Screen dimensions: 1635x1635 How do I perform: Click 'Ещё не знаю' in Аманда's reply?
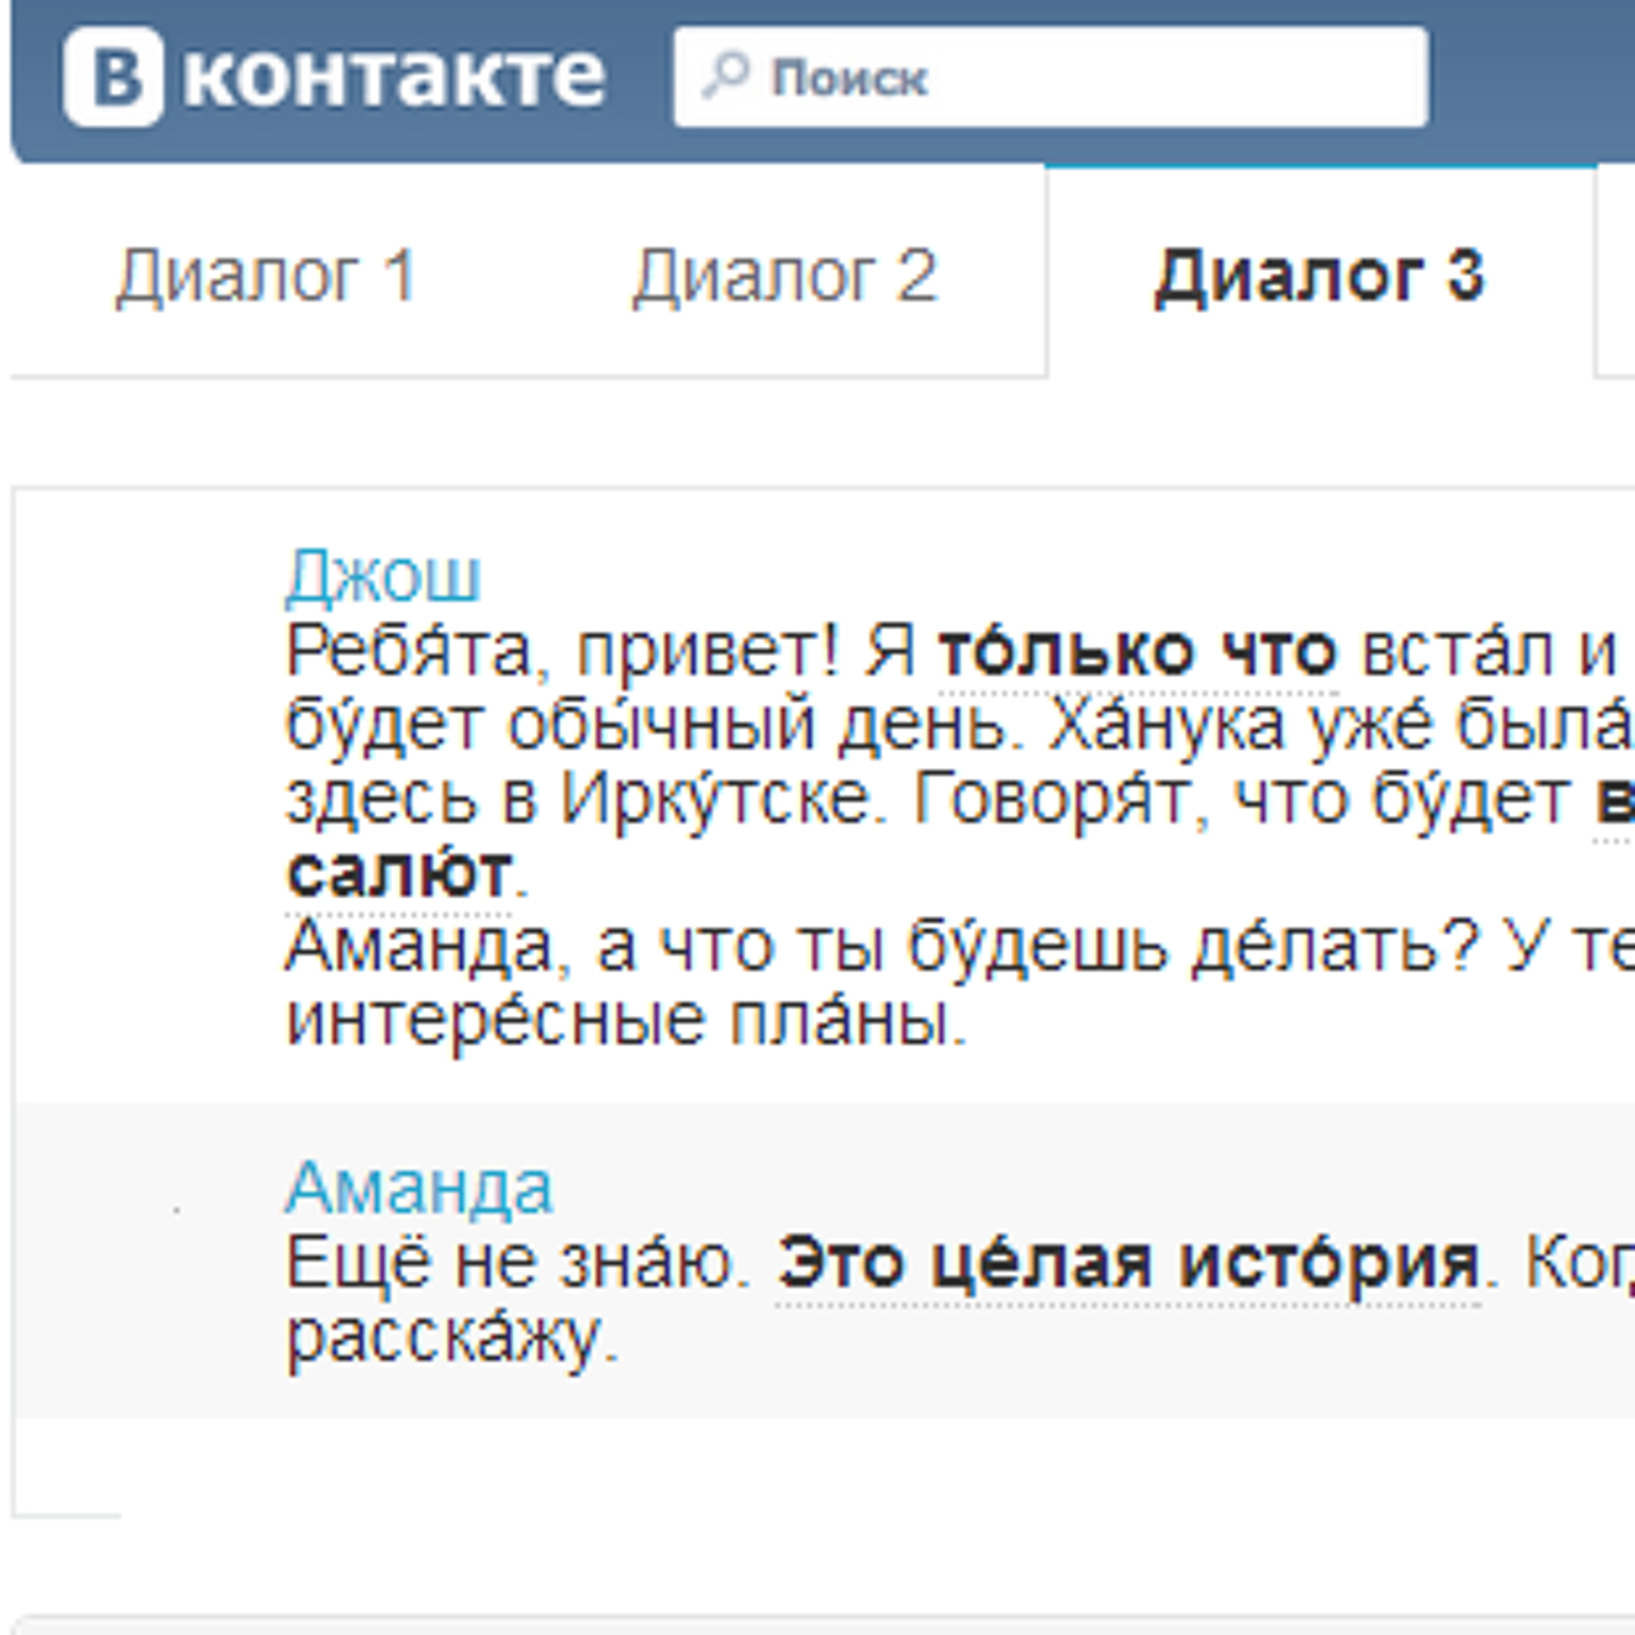518,1264
